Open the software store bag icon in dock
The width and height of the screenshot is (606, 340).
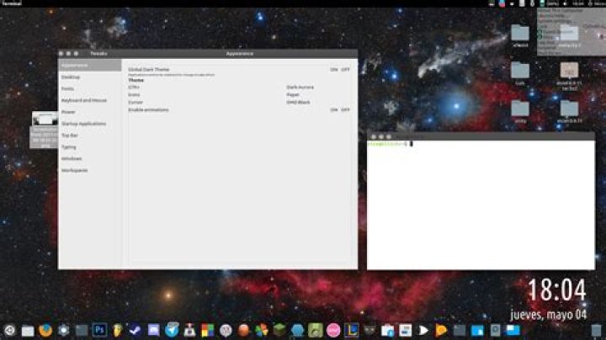(x=387, y=331)
